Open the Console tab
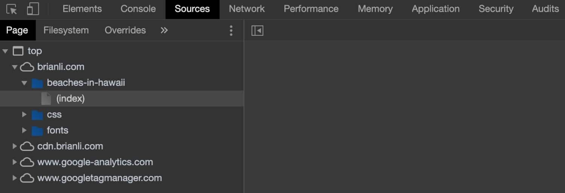Image resolution: width=565 pixels, height=193 pixels. [138, 9]
